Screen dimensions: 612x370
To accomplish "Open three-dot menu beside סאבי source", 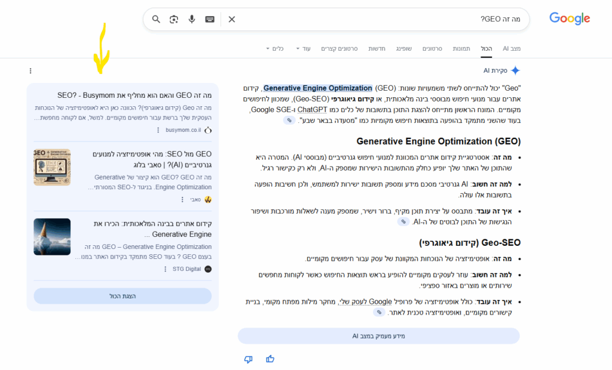I will pos(182,199).
